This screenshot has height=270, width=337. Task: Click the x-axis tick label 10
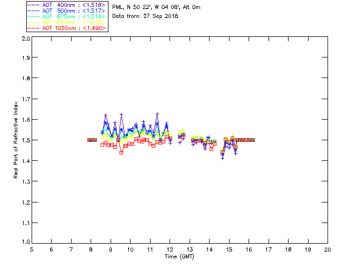click(130, 249)
